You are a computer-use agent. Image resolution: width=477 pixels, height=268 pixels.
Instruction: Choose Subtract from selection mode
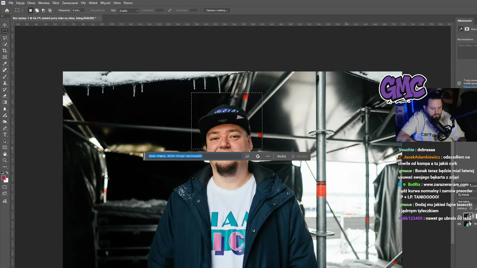point(43,10)
